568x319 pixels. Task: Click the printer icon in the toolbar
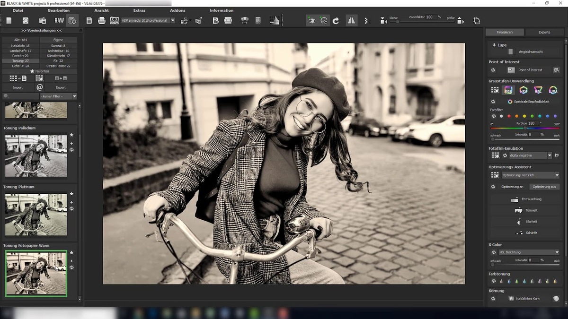[101, 20]
